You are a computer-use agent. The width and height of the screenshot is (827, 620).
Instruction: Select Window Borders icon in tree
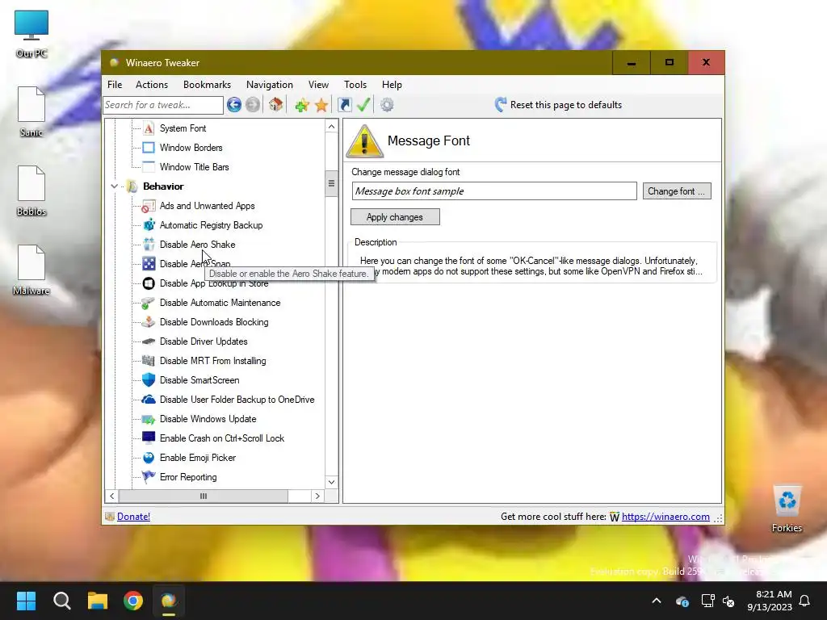pyautogui.click(x=149, y=148)
